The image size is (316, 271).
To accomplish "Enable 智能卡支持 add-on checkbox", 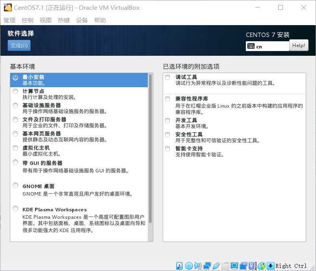I will (x=167, y=149).
